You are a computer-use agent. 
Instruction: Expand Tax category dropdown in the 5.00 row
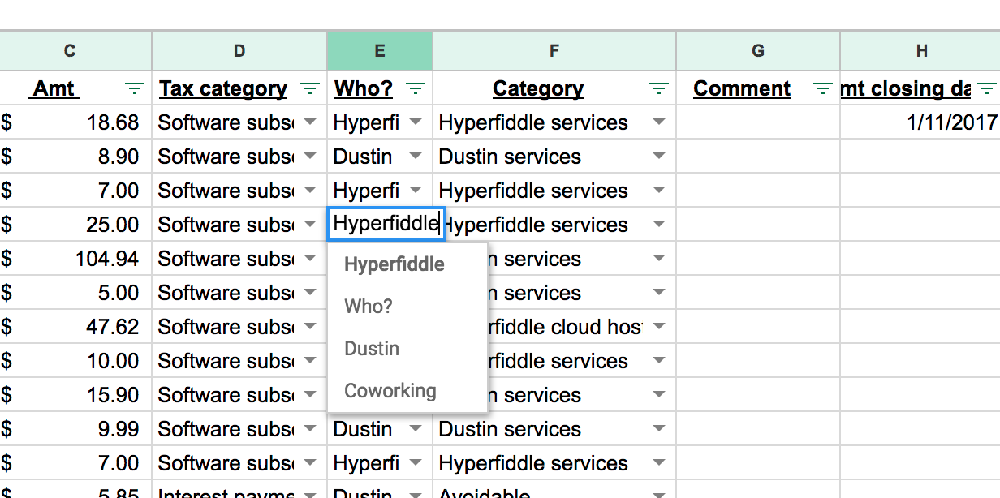(310, 293)
